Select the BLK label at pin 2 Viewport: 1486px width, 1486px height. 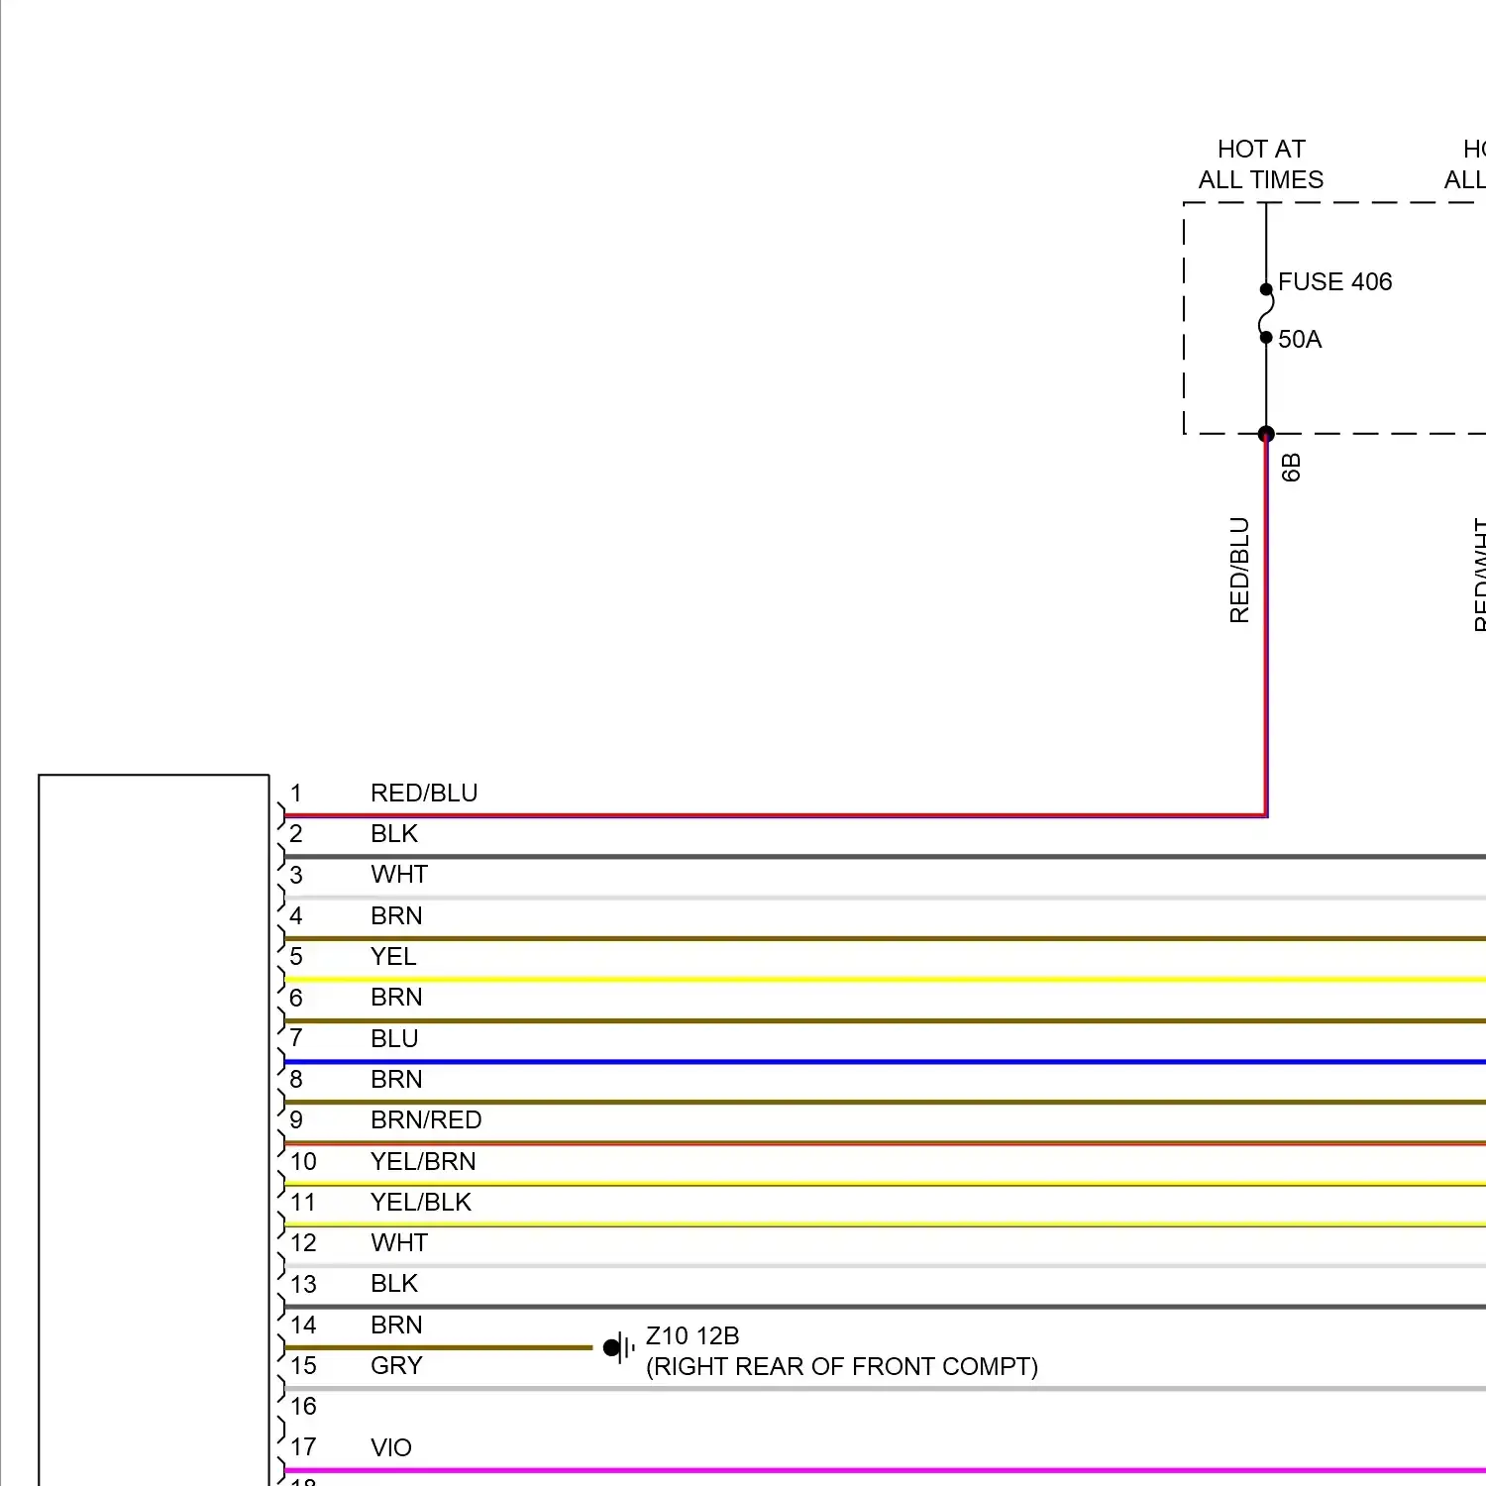(x=394, y=834)
